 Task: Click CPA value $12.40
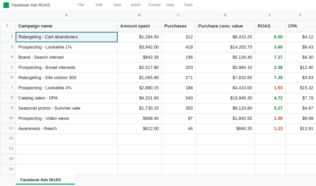[301, 68]
